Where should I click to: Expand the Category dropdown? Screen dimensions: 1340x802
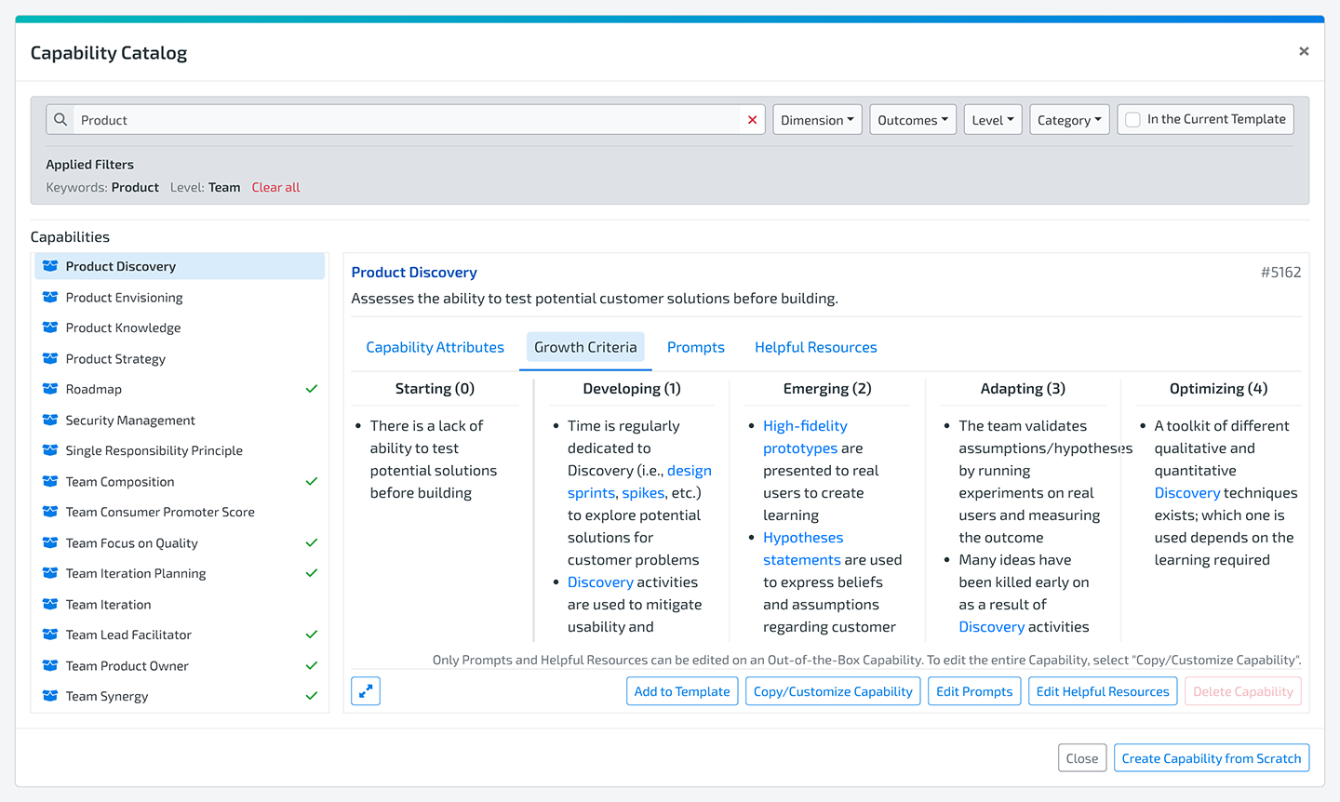pyautogui.click(x=1068, y=120)
